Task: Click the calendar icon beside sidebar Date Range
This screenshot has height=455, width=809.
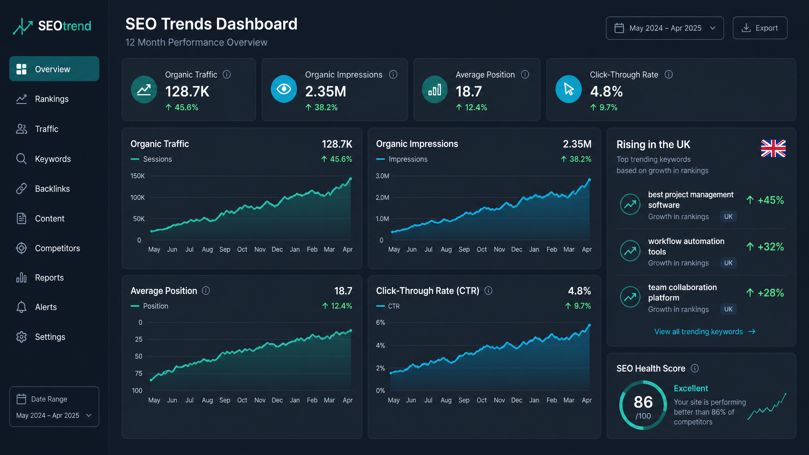Action: (x=21, y=399)
